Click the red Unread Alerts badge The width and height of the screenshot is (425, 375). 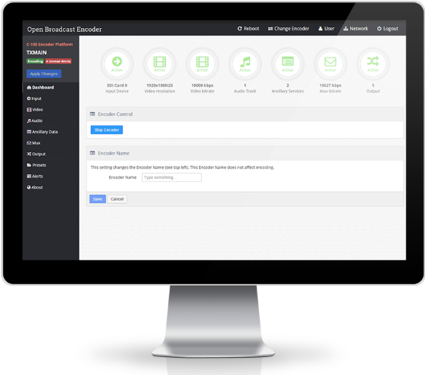(x=58, y=61)
